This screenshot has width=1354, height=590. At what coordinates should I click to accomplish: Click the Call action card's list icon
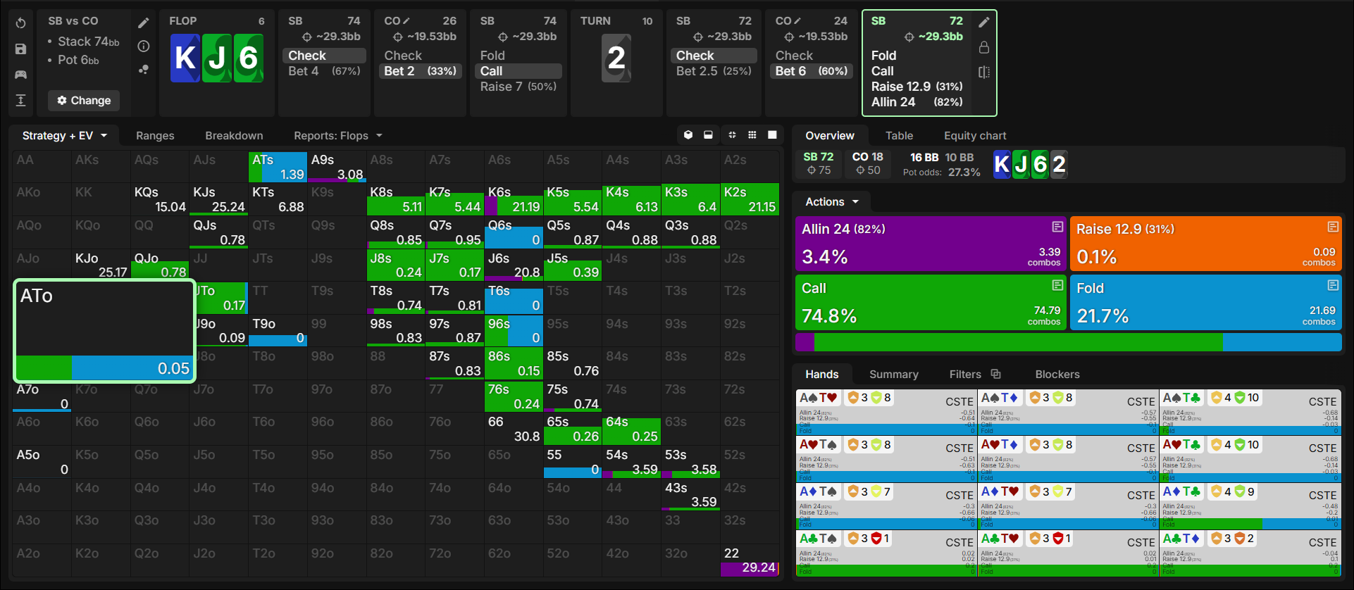click(x=1057, y=285)
